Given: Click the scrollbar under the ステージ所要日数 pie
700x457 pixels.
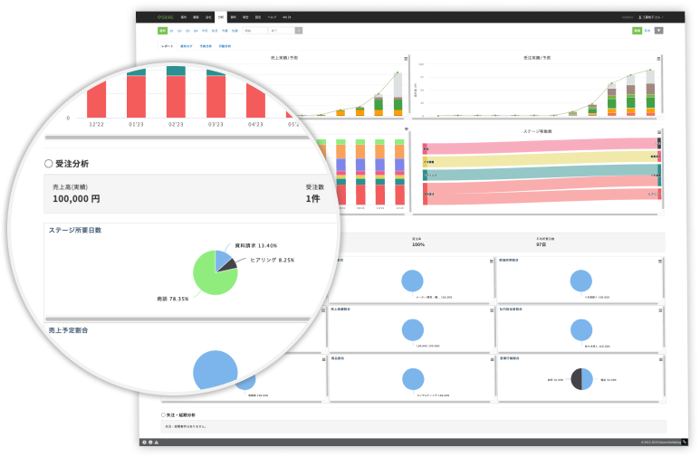Looking at the screenshot, I should click(x=177, y=319).
